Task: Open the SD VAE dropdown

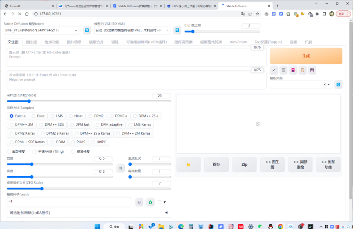Action: click(132, 30)
